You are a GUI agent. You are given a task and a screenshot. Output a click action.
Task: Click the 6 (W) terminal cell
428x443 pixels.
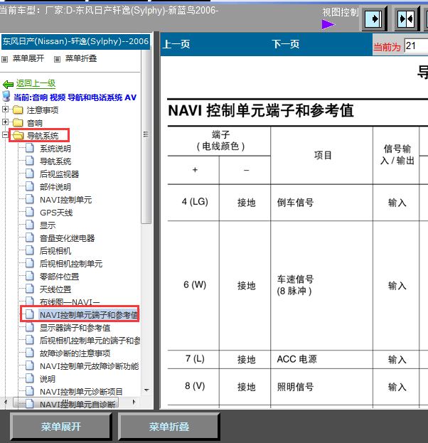click(x=195, y=284)
